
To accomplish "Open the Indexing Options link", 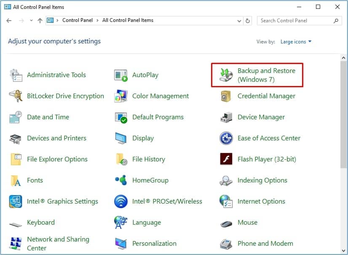I will click(262, 180).
